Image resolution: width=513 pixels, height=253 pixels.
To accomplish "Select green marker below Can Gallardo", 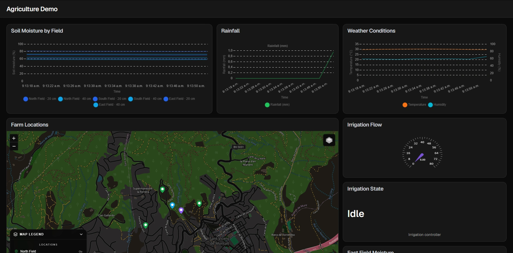I will click(x=146, y=225).
